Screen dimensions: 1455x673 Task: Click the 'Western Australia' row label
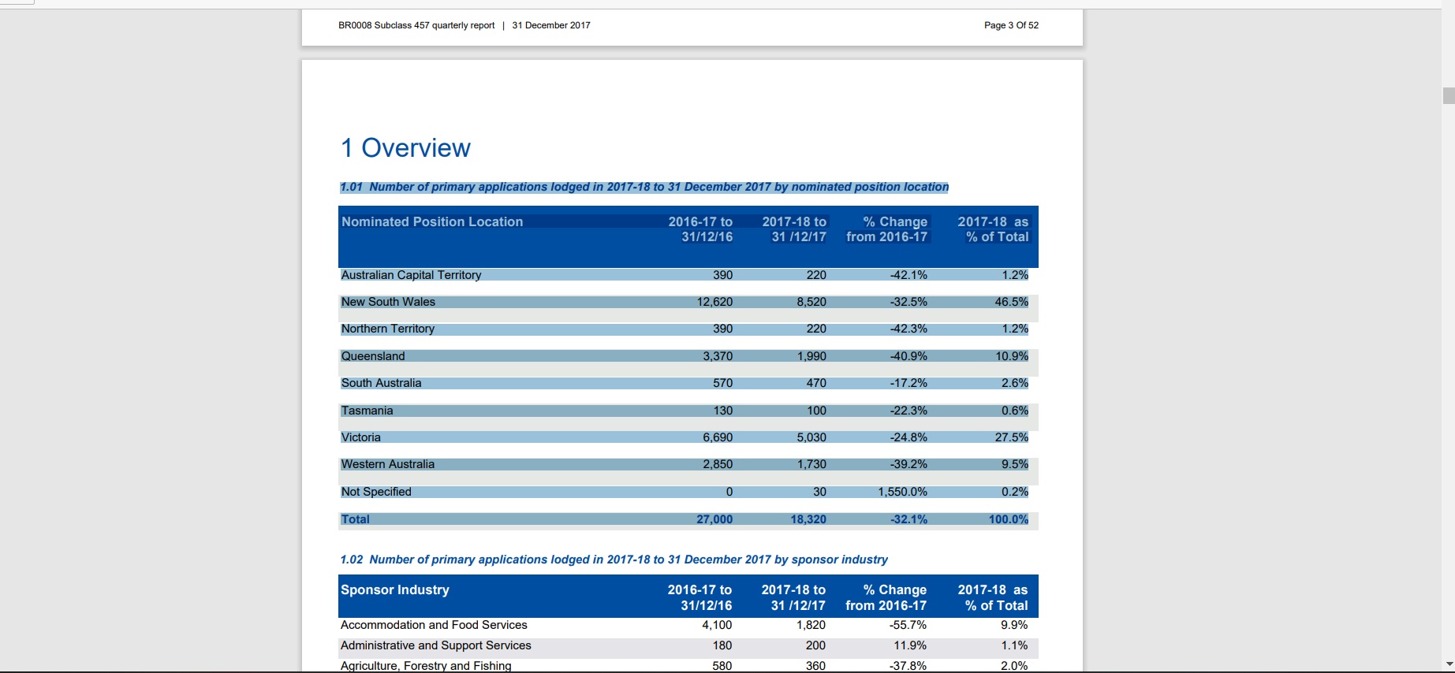point(387,464)
